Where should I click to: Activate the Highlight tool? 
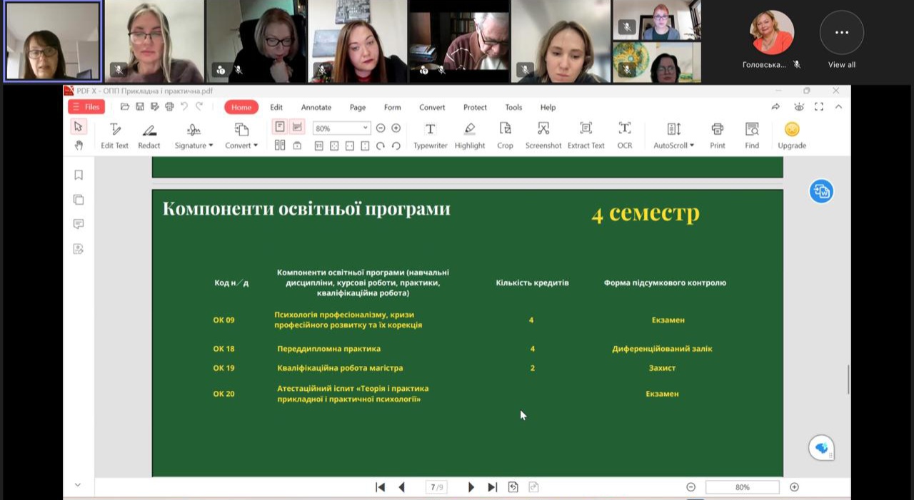(469, 135)
